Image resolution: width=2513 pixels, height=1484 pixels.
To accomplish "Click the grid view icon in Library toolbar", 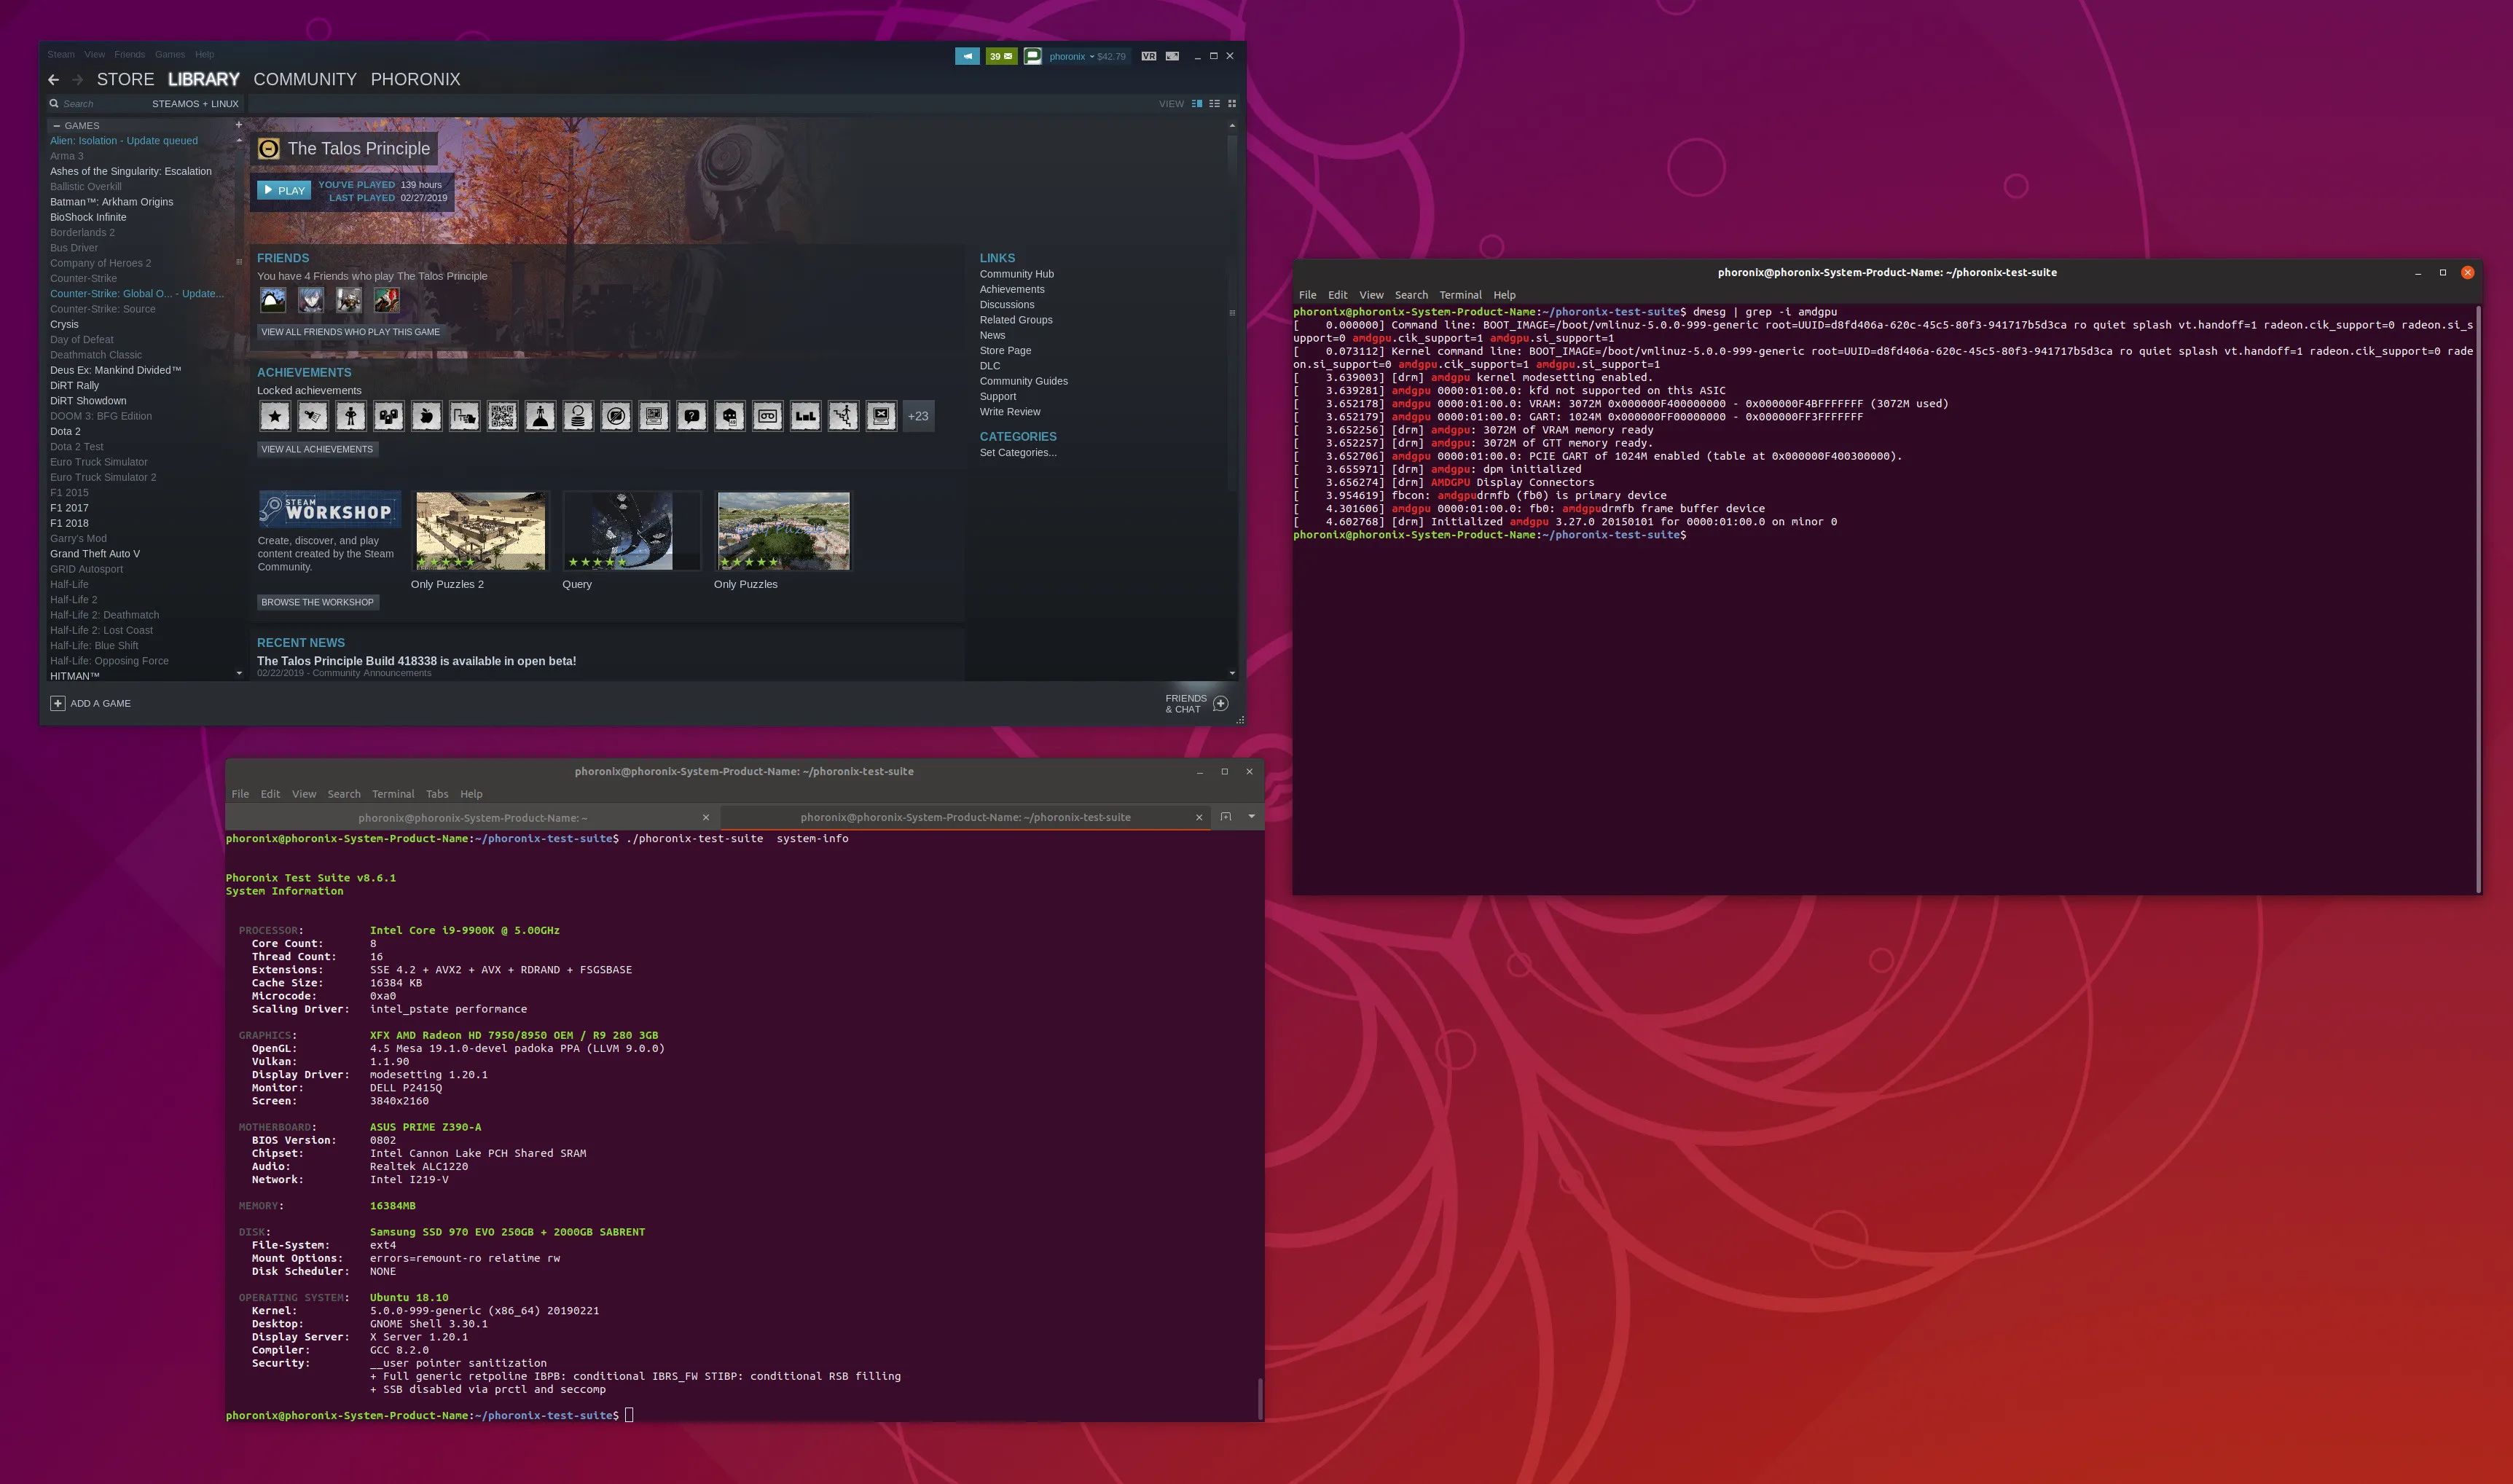I will pyautogui.click(x=1231, y=103).
